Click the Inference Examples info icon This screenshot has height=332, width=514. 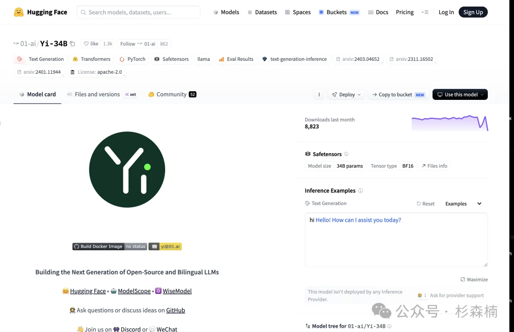(360, 190)
